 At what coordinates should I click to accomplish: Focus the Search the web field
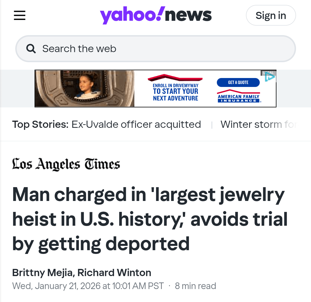pyautogui.click(x=161, y=49)
